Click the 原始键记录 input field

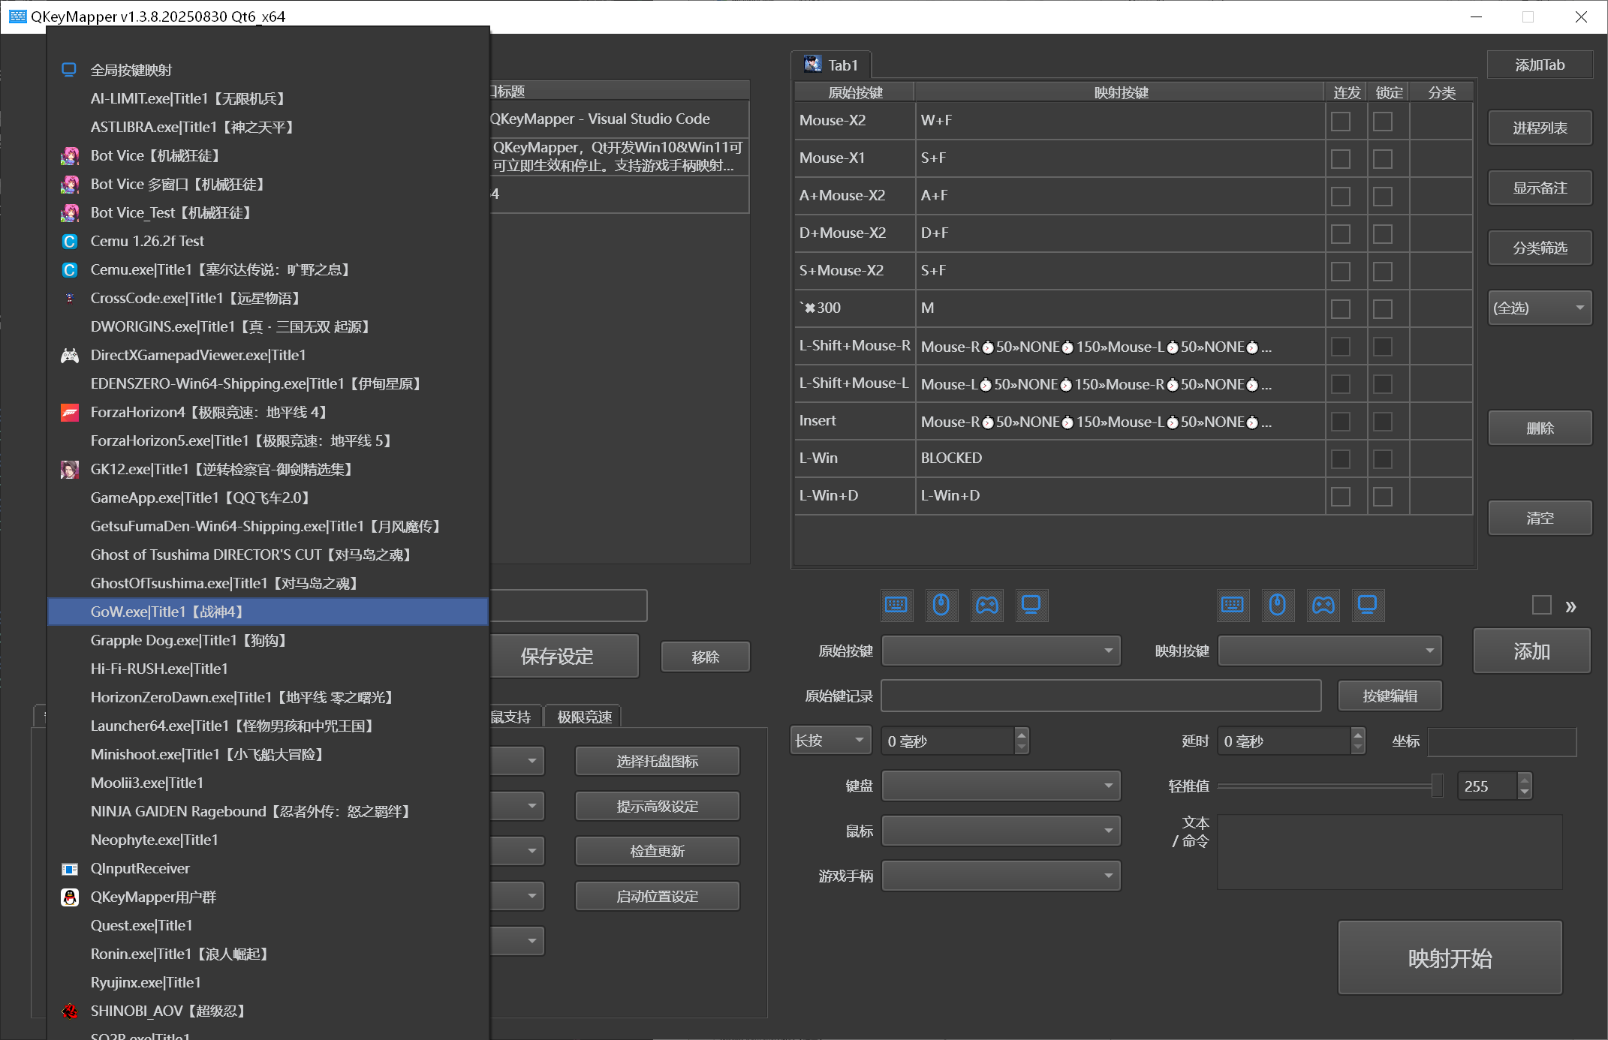[x=1101, y=696]
